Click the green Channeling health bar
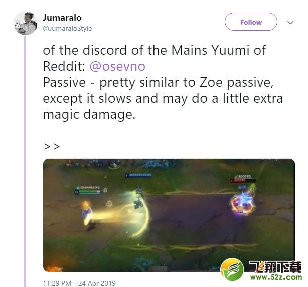The height and width of the screenshot is (287, 308). coord(88,192)
